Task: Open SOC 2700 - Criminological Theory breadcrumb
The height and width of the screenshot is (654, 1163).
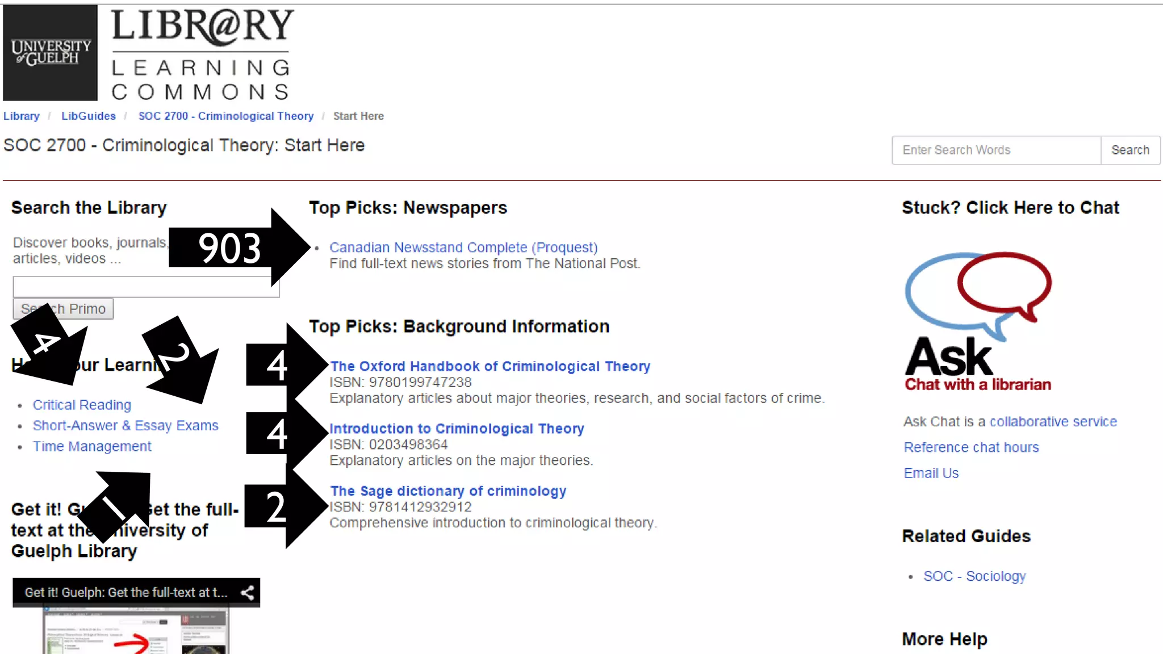Action: coord(225,116)
